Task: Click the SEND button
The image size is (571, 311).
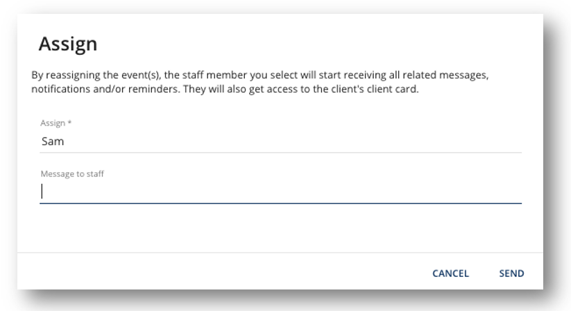Action: click(511, 274)
